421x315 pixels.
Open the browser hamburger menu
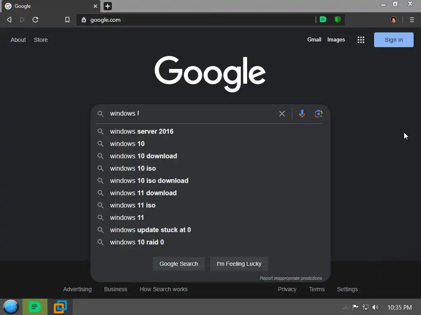point(412,20)
